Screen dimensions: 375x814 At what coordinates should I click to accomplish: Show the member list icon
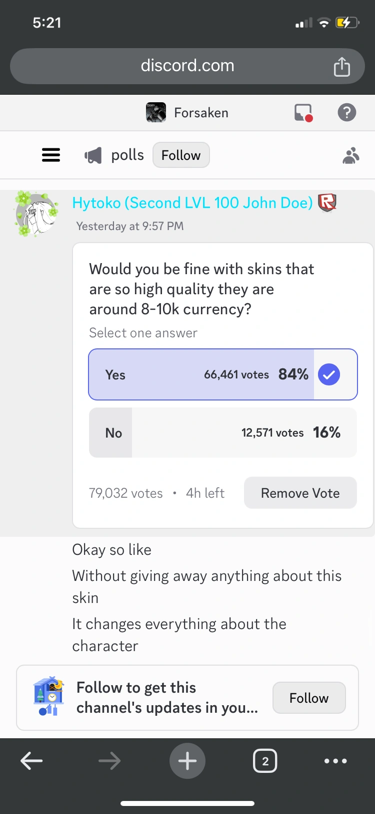351,156
